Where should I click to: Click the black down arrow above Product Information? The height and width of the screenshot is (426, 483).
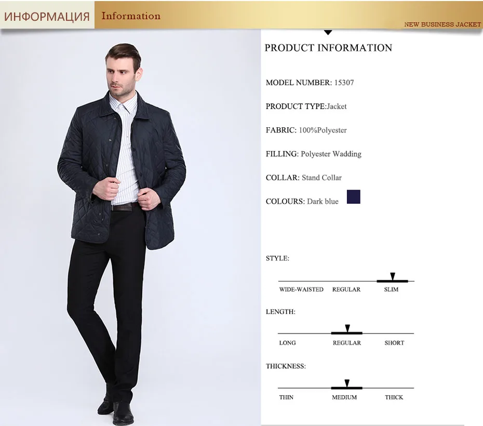[x=328, y=32]
